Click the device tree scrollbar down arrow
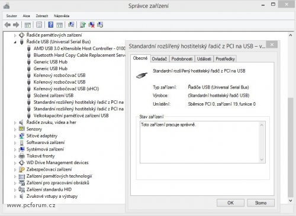 (291, 201)
